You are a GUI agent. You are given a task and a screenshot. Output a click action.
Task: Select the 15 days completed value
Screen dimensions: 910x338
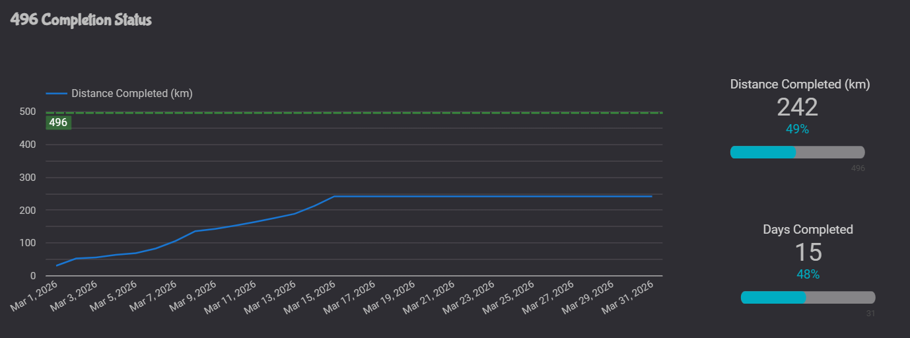(808, 252)
